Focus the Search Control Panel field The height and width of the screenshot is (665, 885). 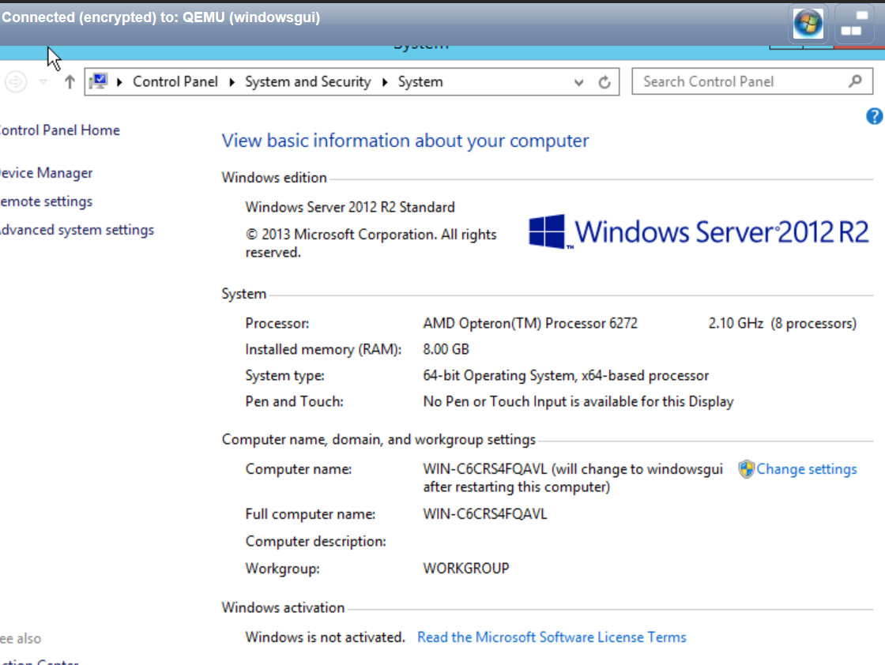(751, 82)
